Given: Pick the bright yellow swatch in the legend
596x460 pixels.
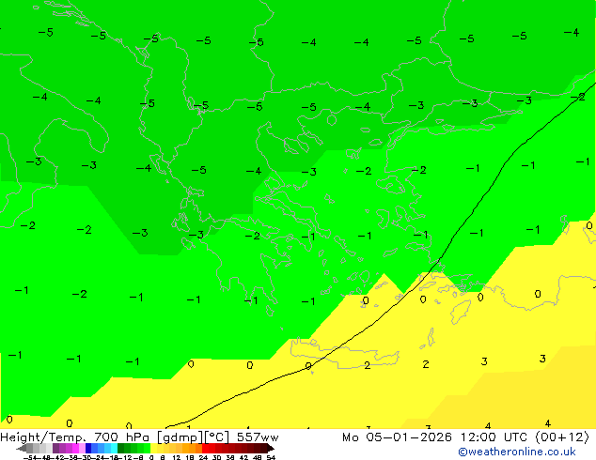Looking at the screenshot, I should (153, 448).
